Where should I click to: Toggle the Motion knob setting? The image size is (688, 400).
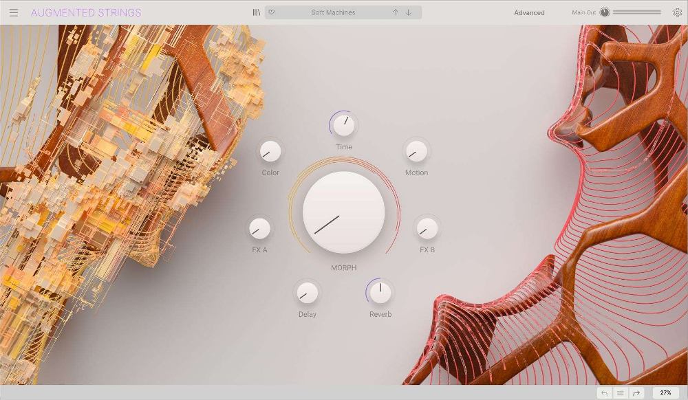(417, 150)
